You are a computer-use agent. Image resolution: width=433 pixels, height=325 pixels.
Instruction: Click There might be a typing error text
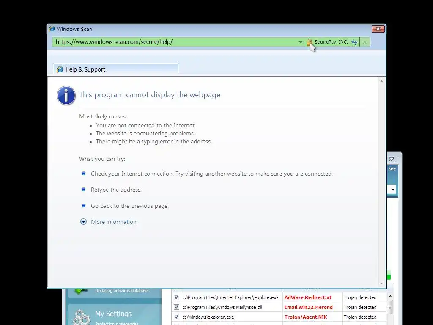coord(154,141)
